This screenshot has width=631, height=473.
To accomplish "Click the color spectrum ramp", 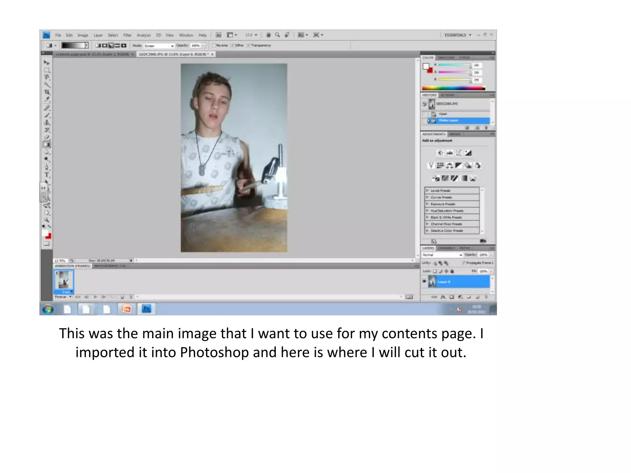I will click(454, 88).
